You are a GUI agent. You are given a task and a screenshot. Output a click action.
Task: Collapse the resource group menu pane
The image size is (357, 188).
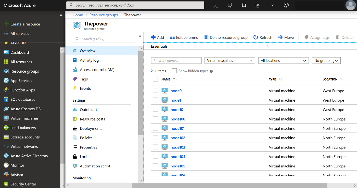(x=140, y=36)
